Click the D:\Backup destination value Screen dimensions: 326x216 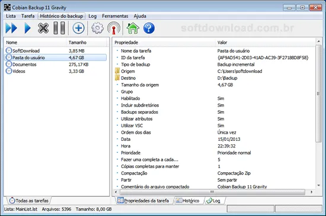227,78
